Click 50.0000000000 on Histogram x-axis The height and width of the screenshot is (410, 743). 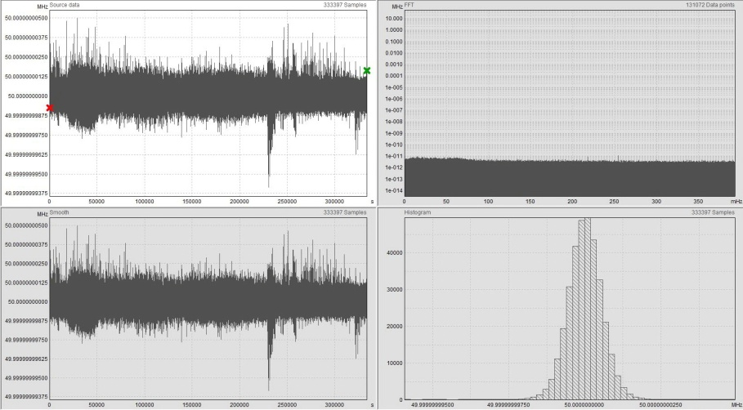[x=584, y=405]
